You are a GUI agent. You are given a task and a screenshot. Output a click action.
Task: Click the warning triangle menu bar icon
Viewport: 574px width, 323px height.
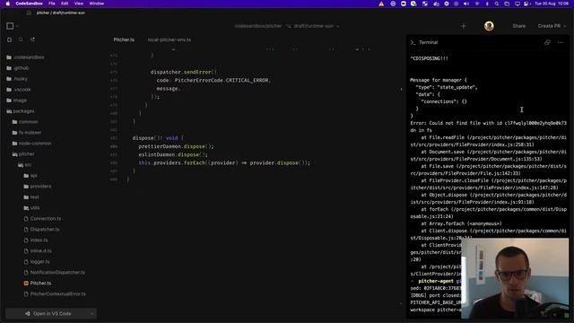click(x=381, y=4)
